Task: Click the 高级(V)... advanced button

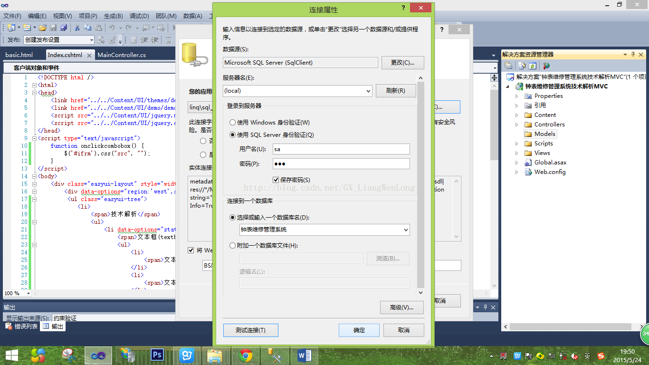Action: coord(401,307)
